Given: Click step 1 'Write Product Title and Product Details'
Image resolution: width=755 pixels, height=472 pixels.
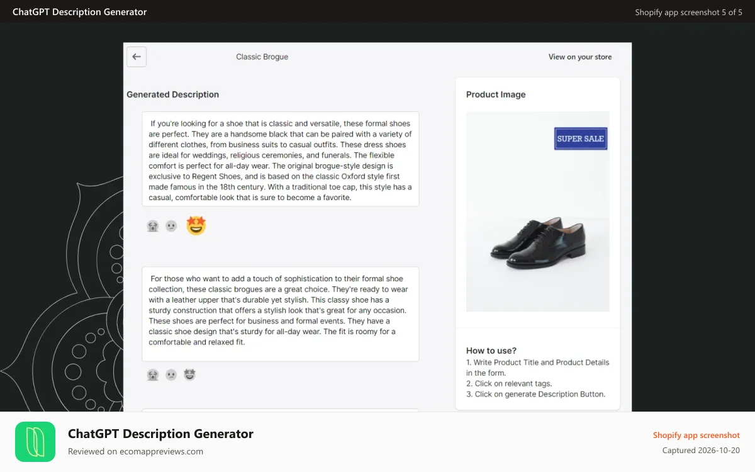Looking at the screenshot, I should [538, 368].
